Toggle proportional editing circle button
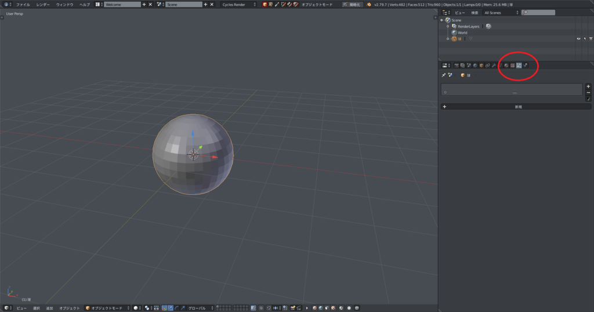Image resolution: width=594 pixels, height=312 pixels. [x=260, y=308]
